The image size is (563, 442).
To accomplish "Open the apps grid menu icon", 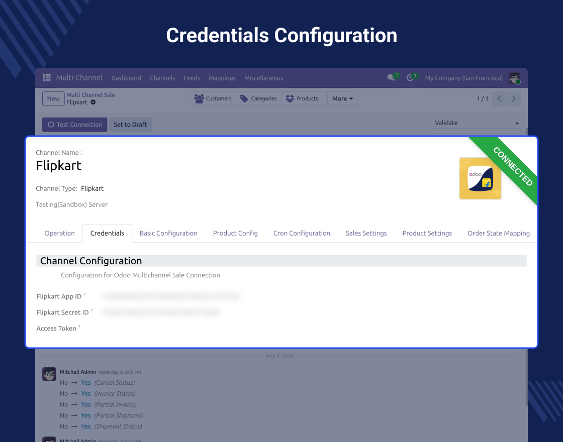I will (x=47, y=77).
